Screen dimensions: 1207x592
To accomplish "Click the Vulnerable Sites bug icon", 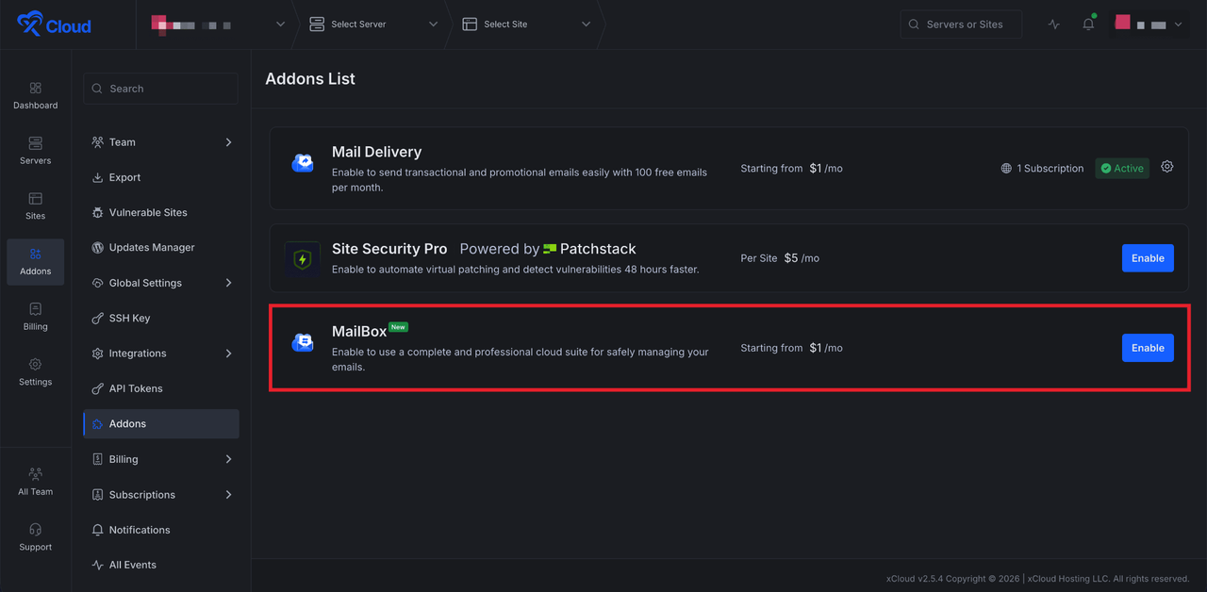I will [98, 213].
